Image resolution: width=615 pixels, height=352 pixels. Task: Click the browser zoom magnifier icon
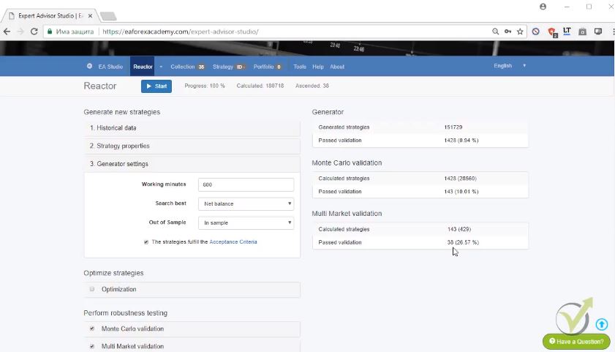point(496,31)
